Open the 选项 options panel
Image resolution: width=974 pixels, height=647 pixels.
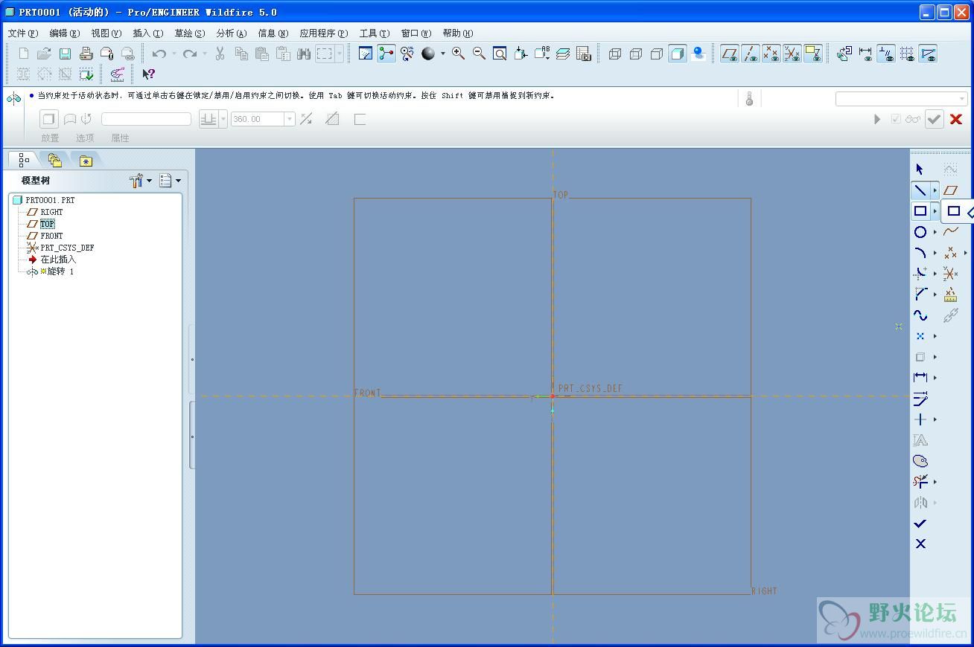85,138
